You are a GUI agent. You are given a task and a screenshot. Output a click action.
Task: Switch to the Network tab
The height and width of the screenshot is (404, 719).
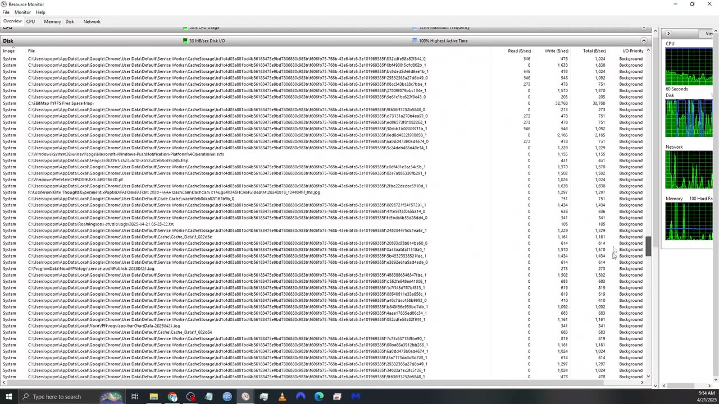click(x=92, y=21)
